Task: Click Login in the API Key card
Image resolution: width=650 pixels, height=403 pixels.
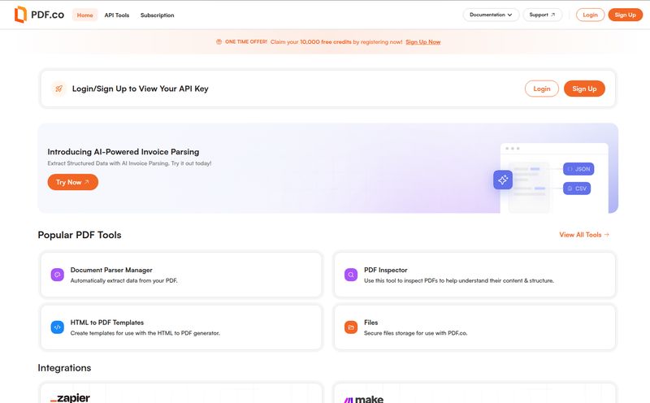Action: click(x=542, y=89)
